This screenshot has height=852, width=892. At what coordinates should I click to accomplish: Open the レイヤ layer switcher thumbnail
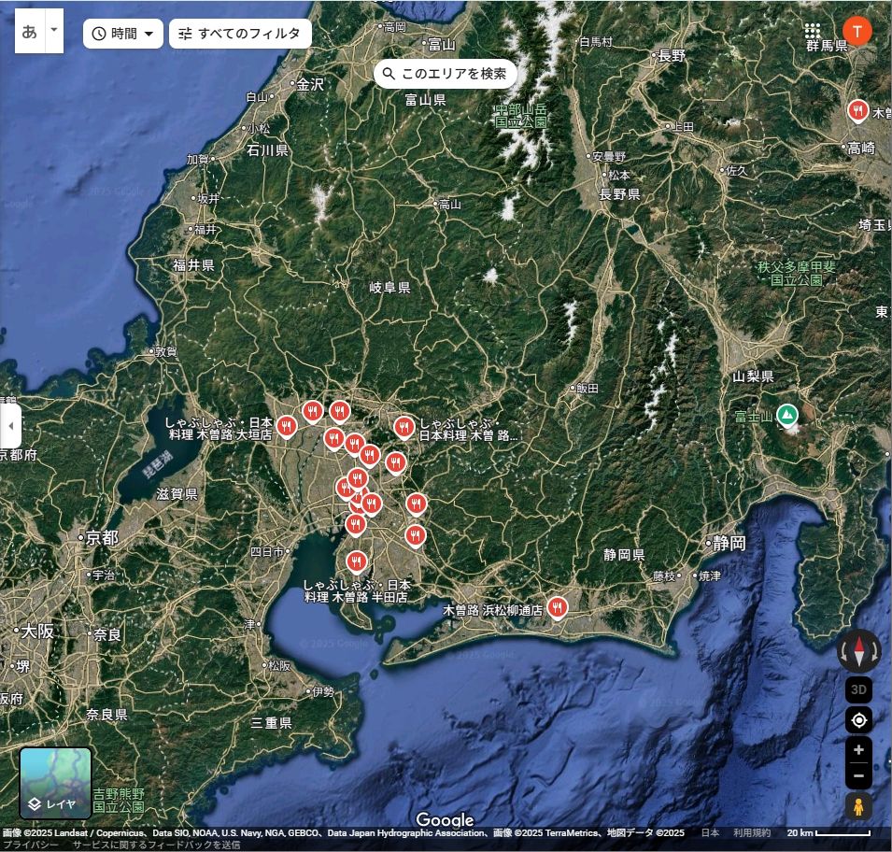coord(55,783)
